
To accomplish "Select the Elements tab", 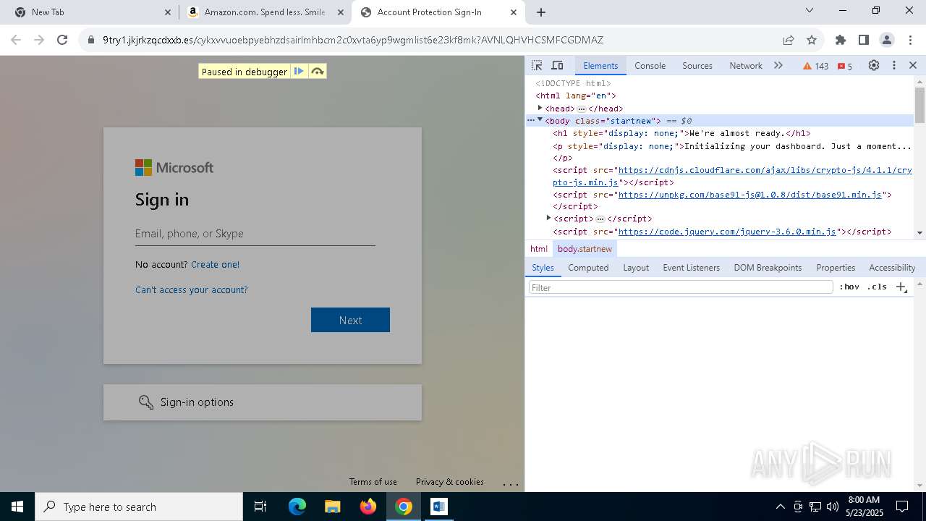I will click(x=600, y=65).
